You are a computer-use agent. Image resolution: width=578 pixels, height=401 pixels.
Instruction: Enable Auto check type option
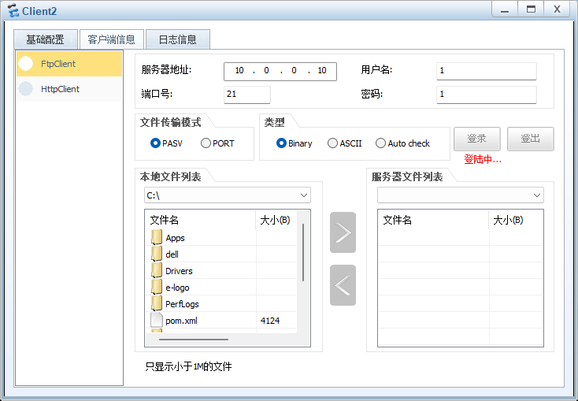tap(381, 143)
